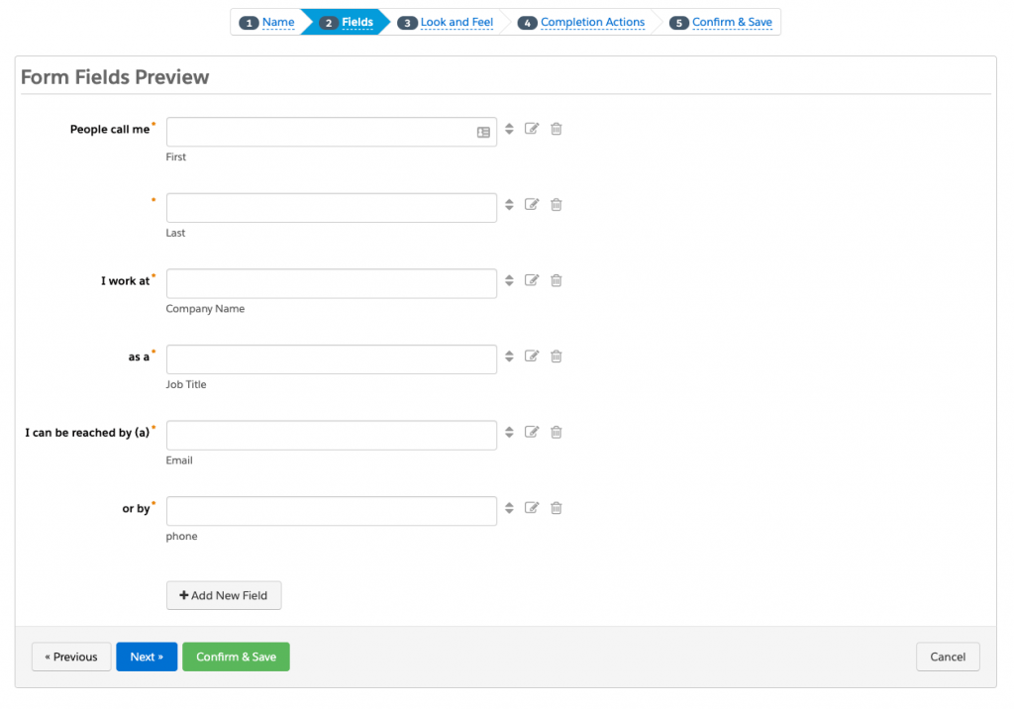
Task: Click the contact card icon inside First field
Action: [482, 131]
